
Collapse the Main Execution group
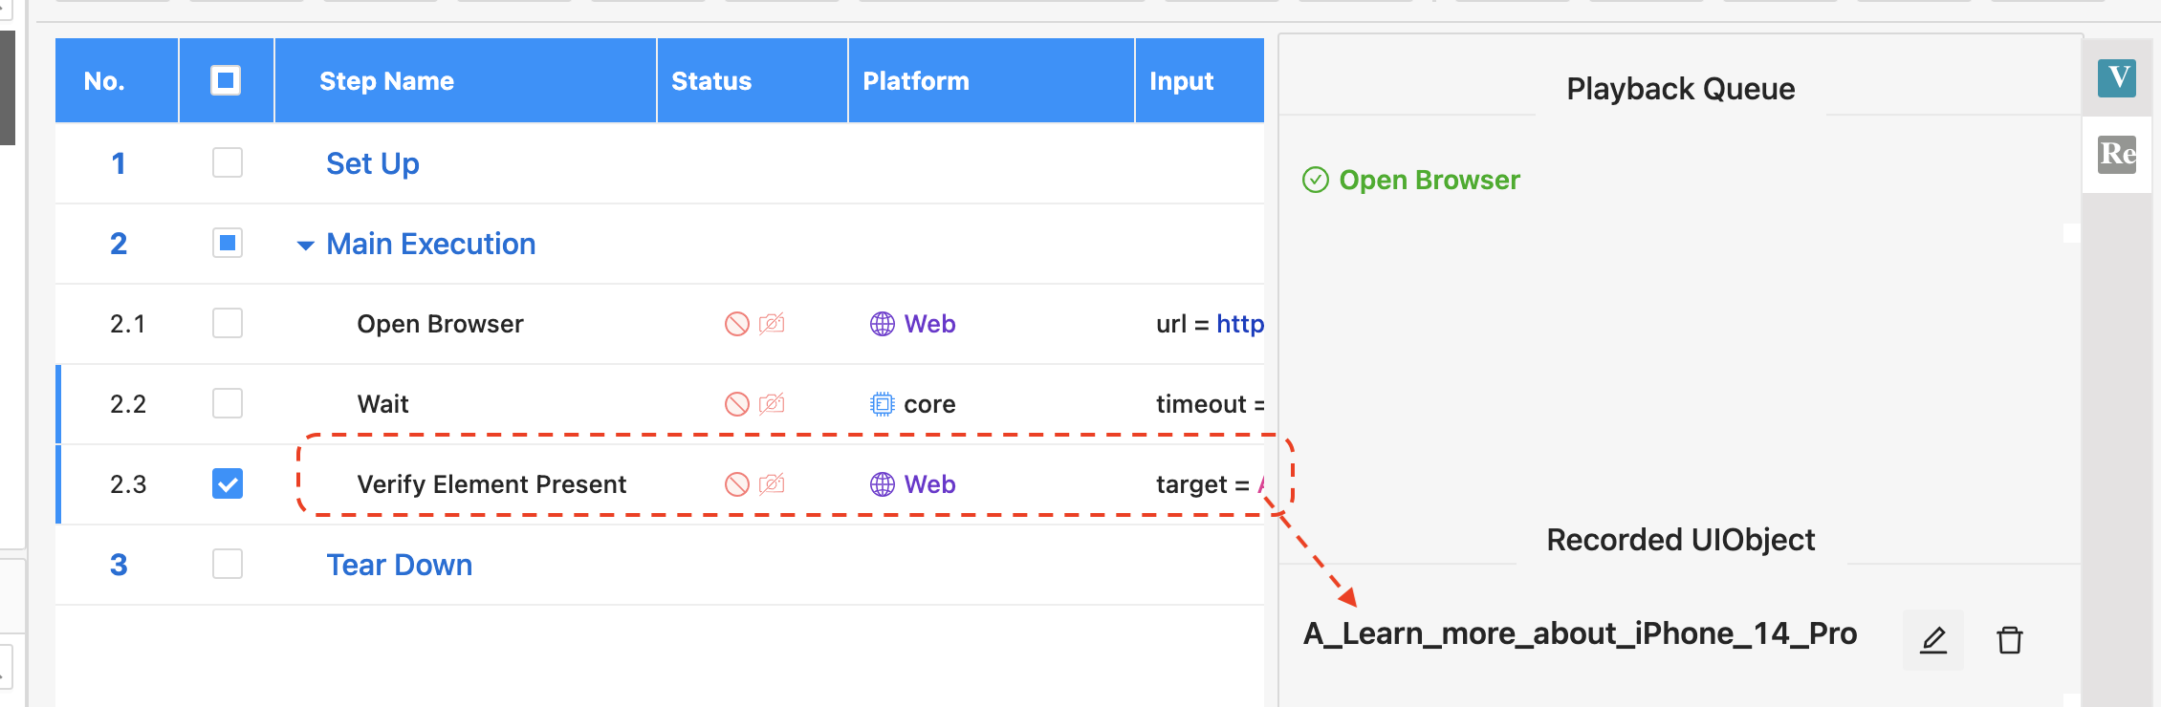pyautogui.click(x=306, y=246)
